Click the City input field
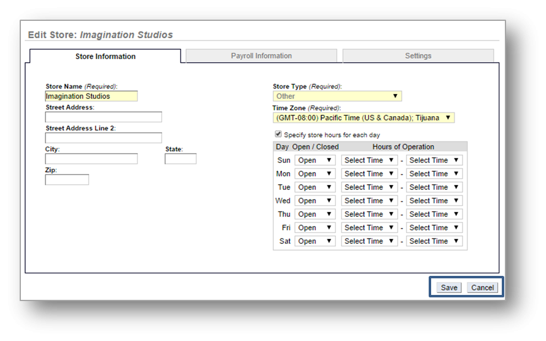The image size is (546, 341). tap(92, 159)
